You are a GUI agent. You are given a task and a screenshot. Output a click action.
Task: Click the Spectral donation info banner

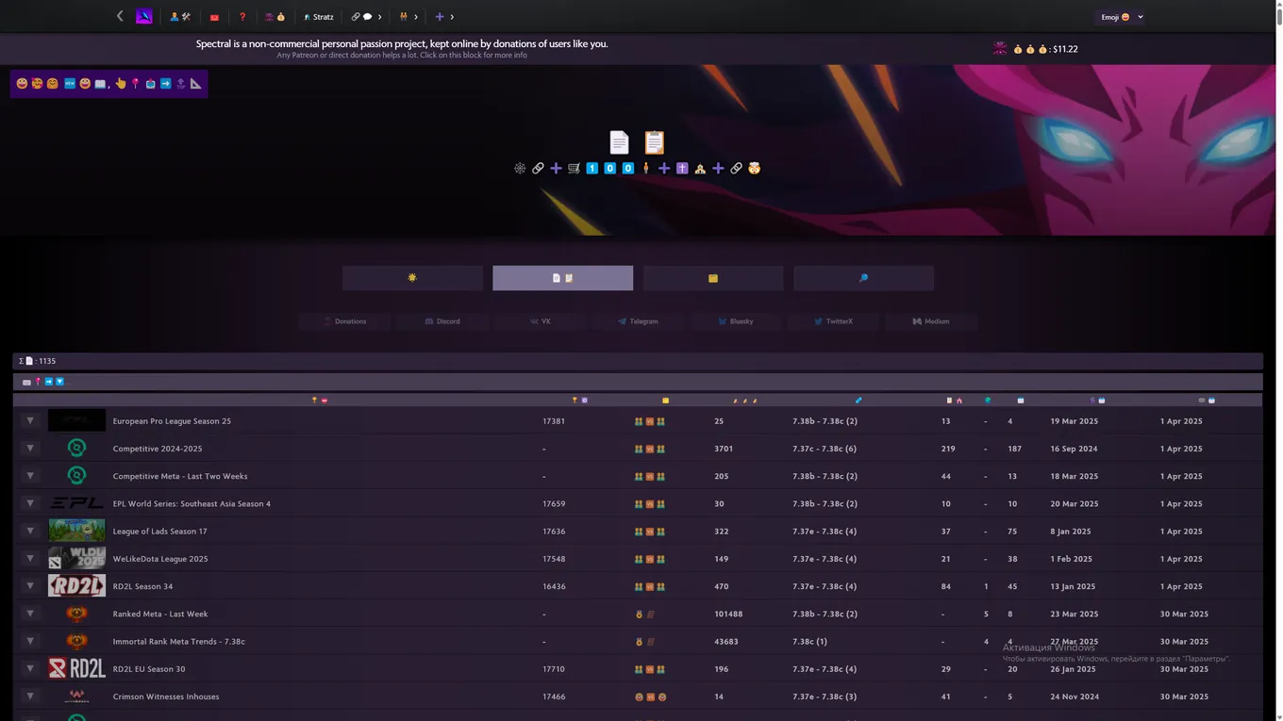(402, 49)
